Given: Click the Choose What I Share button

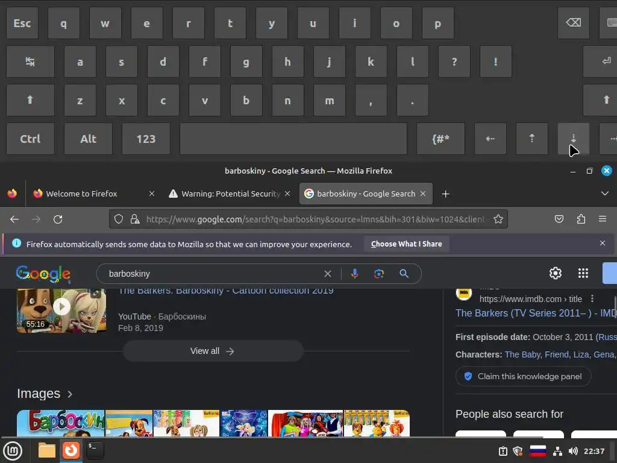Looking at the screenshot, I should pos(407,244).
